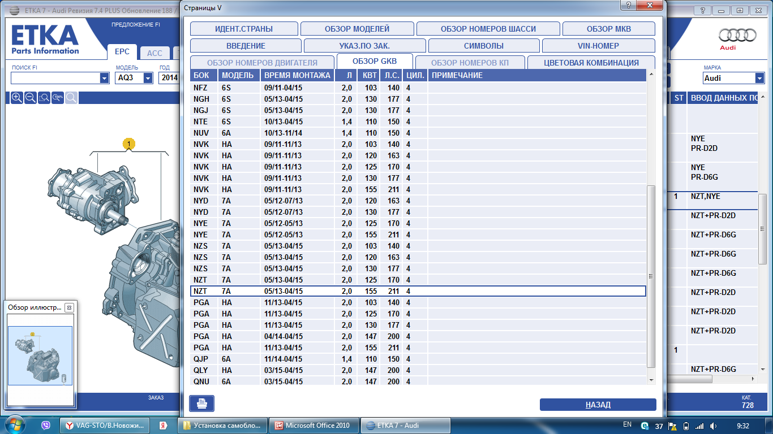
Task: Click the illustration overview thumbnail
Action: pos(40,356)
